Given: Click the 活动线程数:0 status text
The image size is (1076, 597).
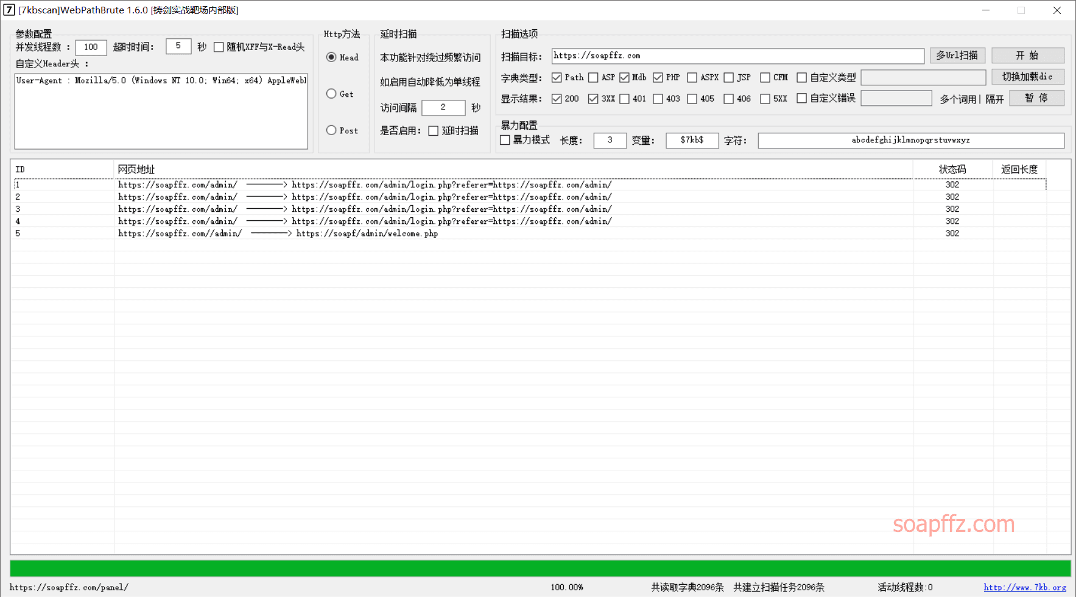Looking at the screenshot, I should [905, 587].
